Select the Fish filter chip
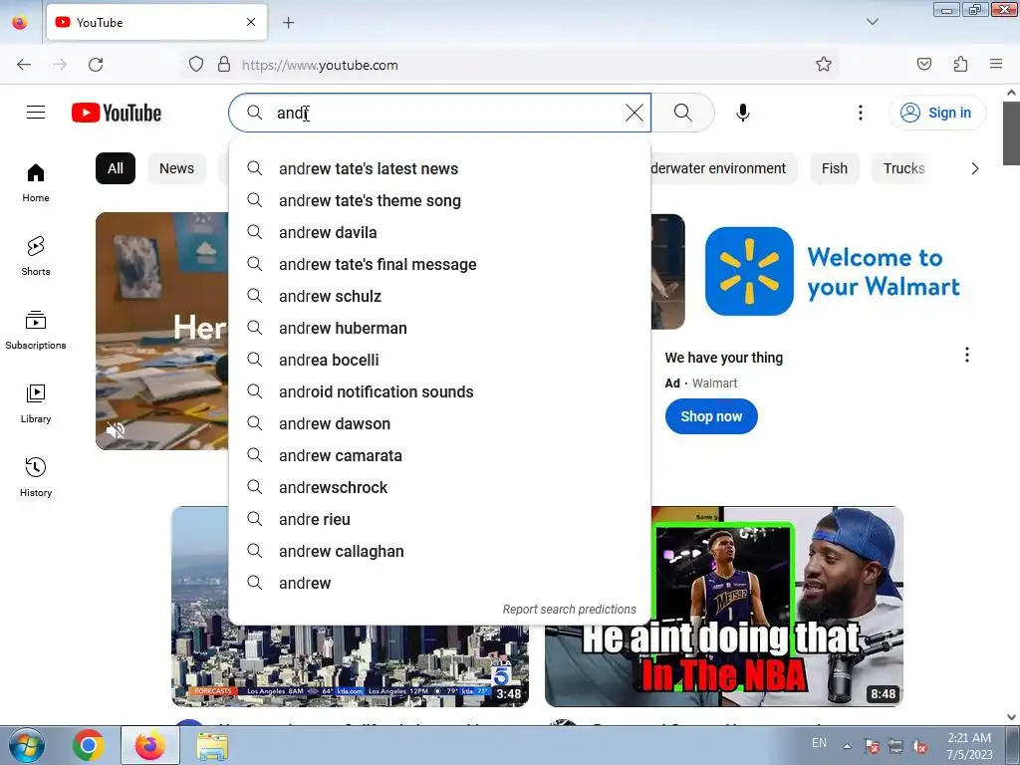The image size is (1020, 765). pyautogui.click(x=834, y=168)
